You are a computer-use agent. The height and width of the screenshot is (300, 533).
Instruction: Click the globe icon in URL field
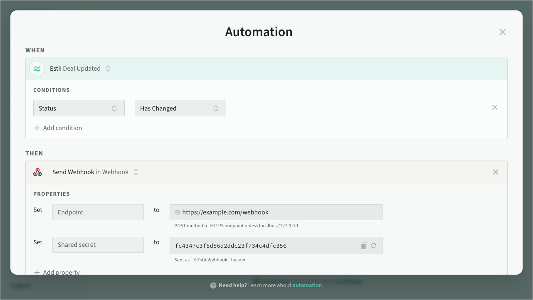[178, 212]
